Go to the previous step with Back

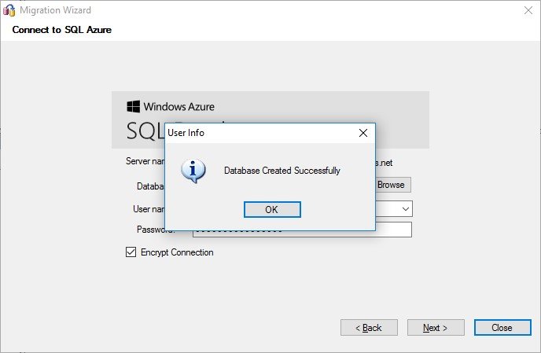369,328
